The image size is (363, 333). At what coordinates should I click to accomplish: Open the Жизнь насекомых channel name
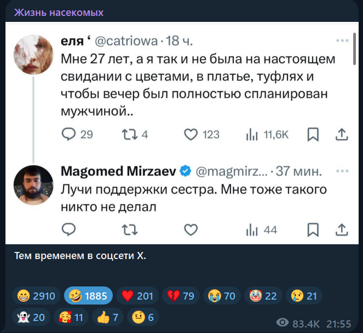click(x=59, y=12)
